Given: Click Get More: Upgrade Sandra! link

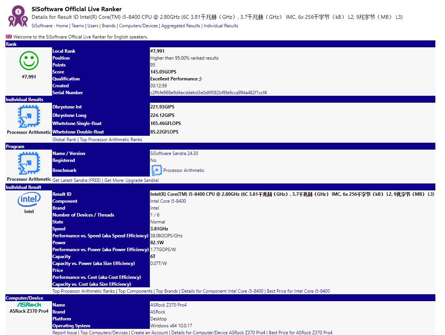Looking at the screenshot, I should (131, 180).
